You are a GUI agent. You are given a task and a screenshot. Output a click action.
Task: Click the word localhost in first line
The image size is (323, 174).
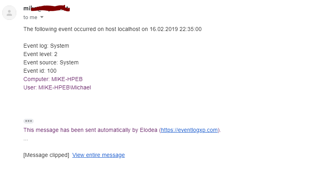point(129,29)
